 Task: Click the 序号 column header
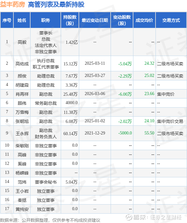[x=7, y=20]
